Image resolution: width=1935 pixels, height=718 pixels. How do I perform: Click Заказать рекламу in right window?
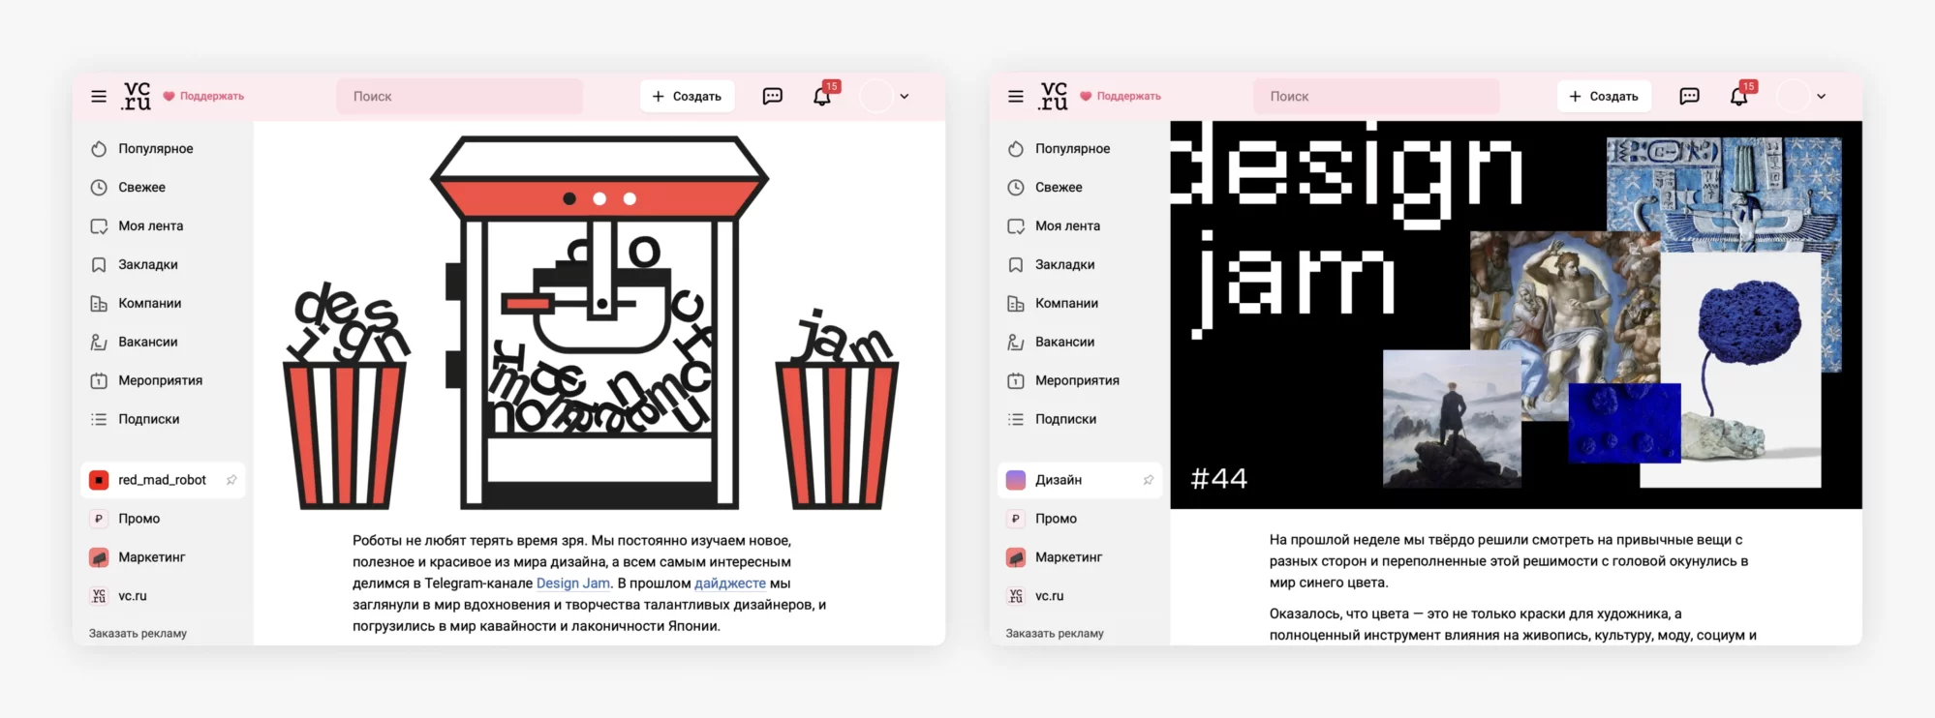click(1055, 634)
